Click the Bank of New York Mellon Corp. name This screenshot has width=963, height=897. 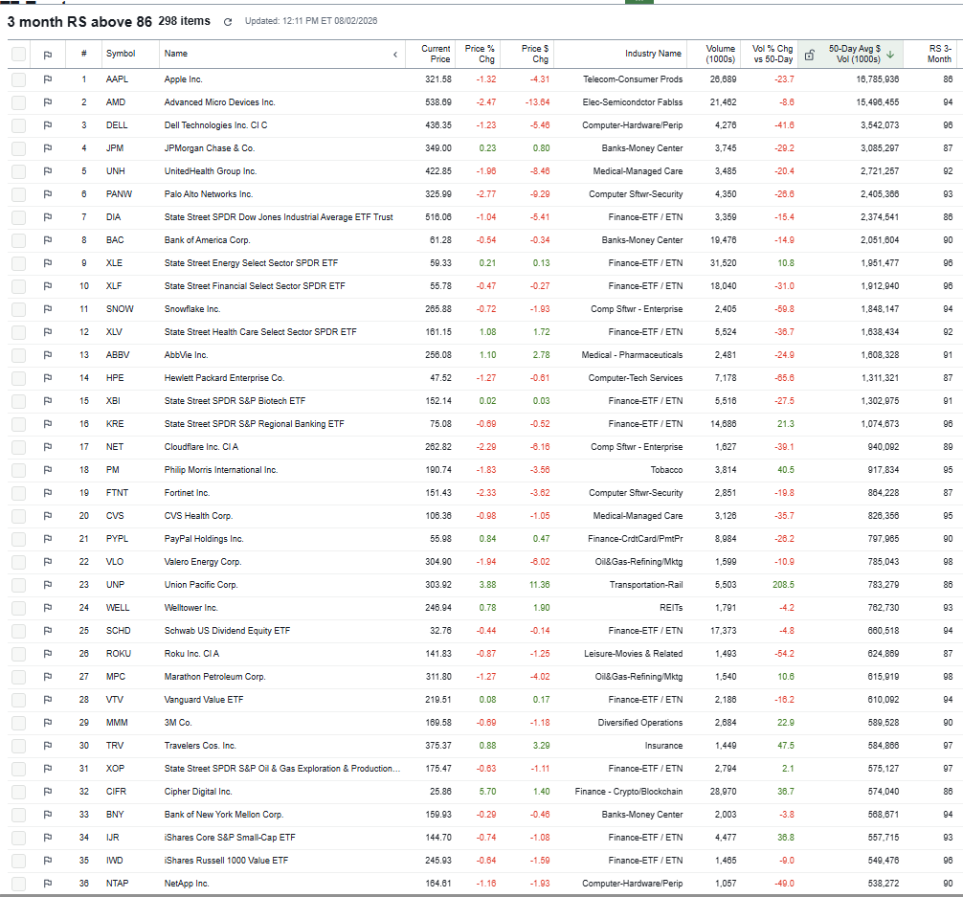pos(224,815)
